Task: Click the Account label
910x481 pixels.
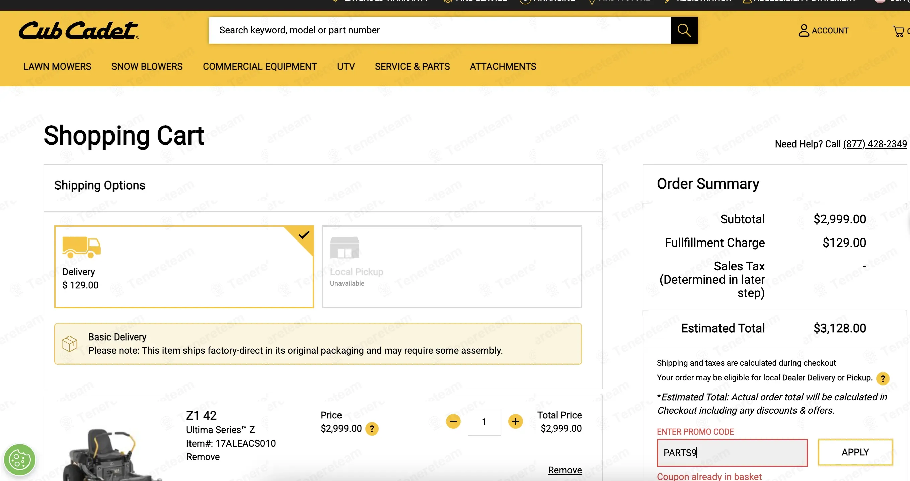Action: click(x=830, y=31)
